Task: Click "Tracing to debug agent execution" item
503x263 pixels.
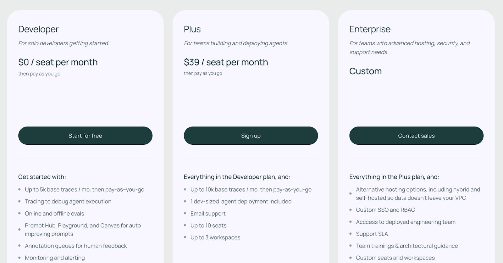Action: click(x=68, y=202)
